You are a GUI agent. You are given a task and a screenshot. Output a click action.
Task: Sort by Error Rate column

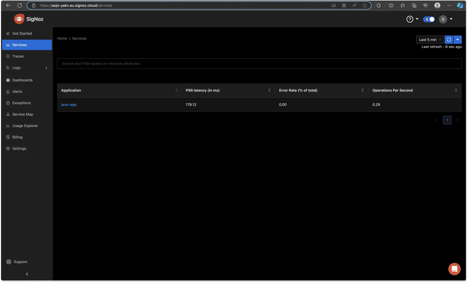pyautogui.click(x=363, y=90)
